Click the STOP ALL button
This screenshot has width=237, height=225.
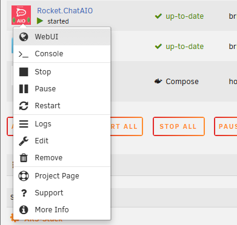click(x=179, y=126)
